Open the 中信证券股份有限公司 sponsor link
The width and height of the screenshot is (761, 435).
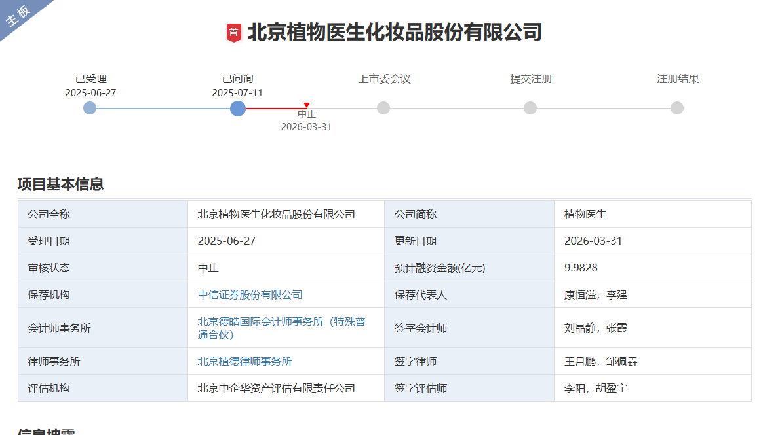pos(250,295)
